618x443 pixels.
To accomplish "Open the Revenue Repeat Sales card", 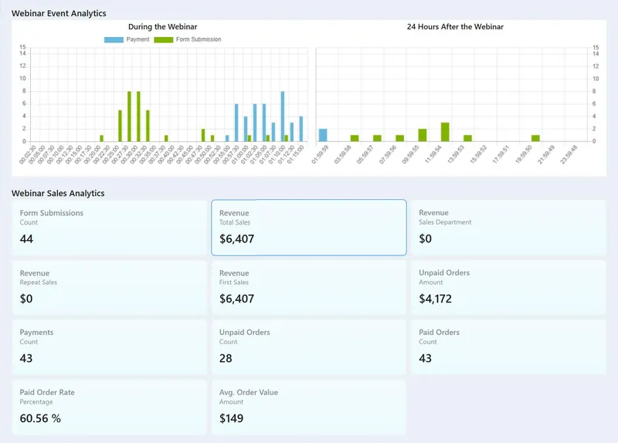I will click(x=110, y=287).
